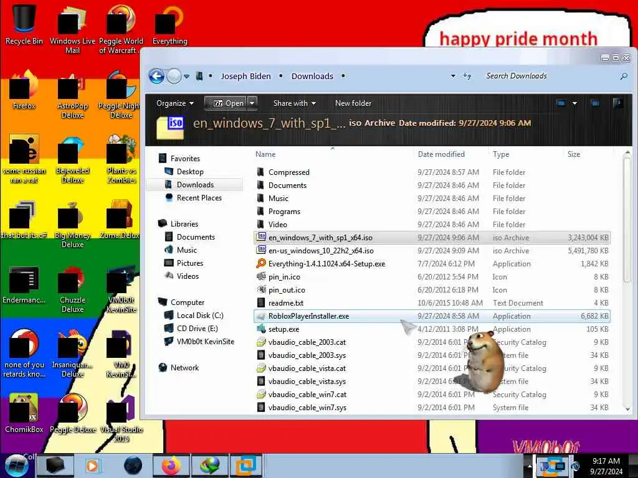Sort by the Size column header
This screenshot has width=638, height=478.
(x=574, y=154)
